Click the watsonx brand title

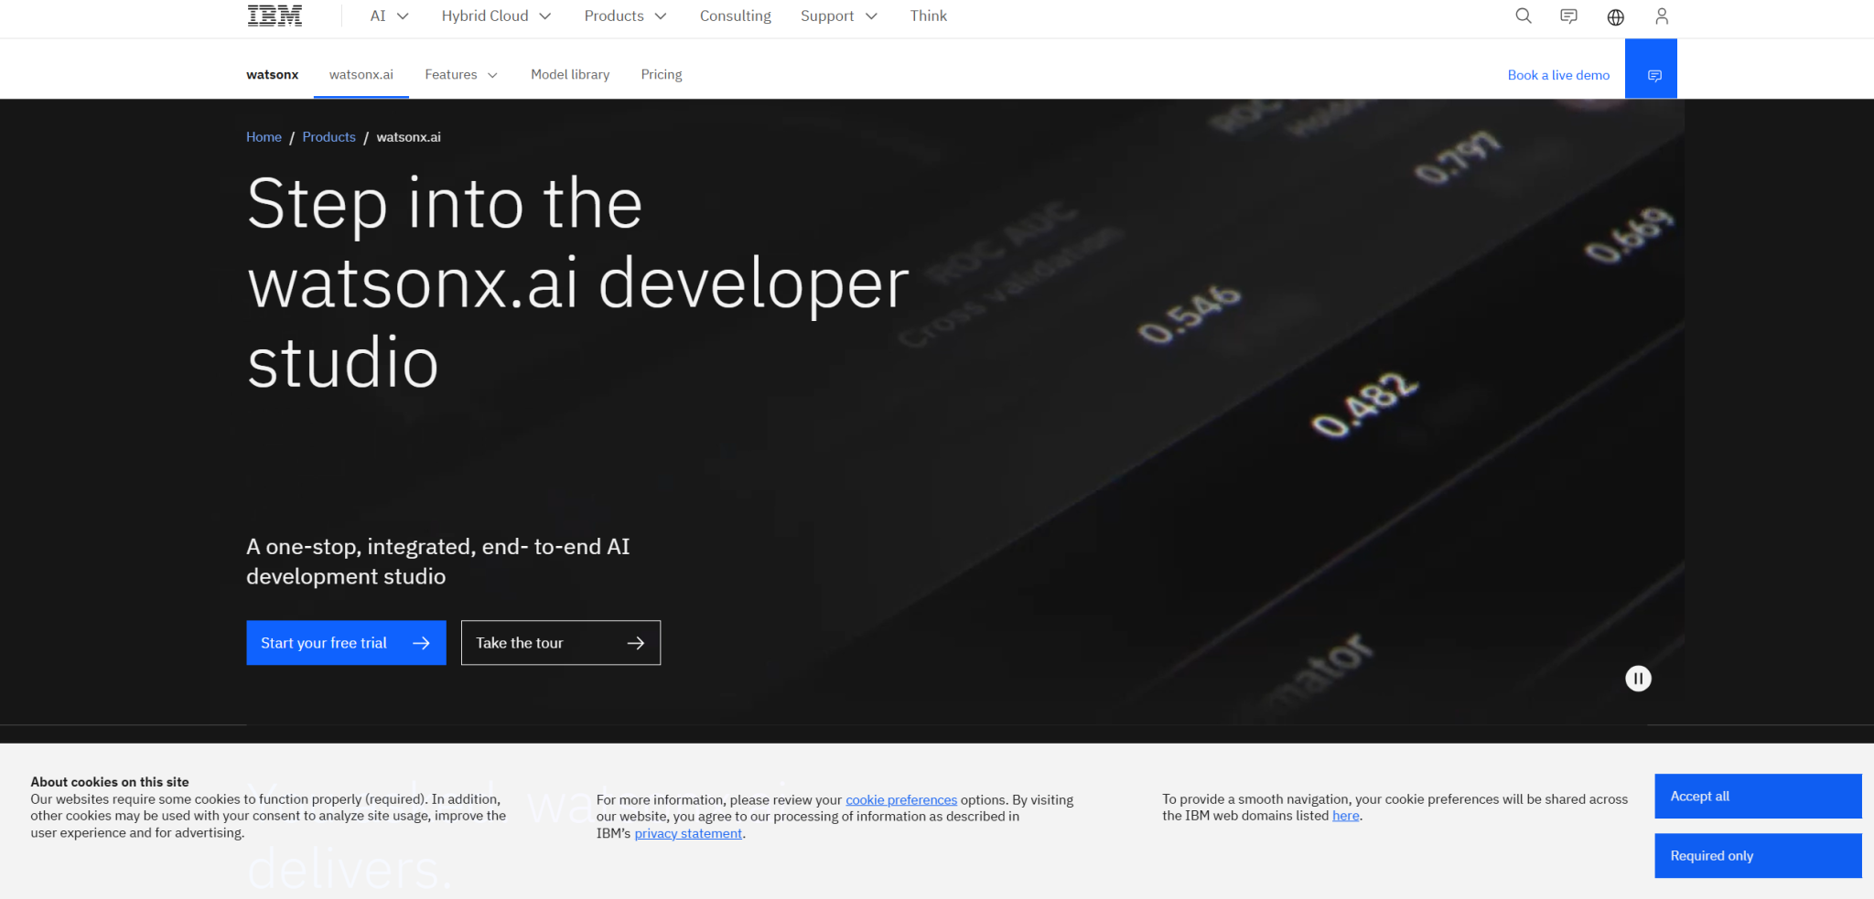click(272, 75)
